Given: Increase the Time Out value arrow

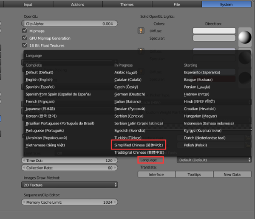Looking at the screenshot, I should tap(115, 160).
